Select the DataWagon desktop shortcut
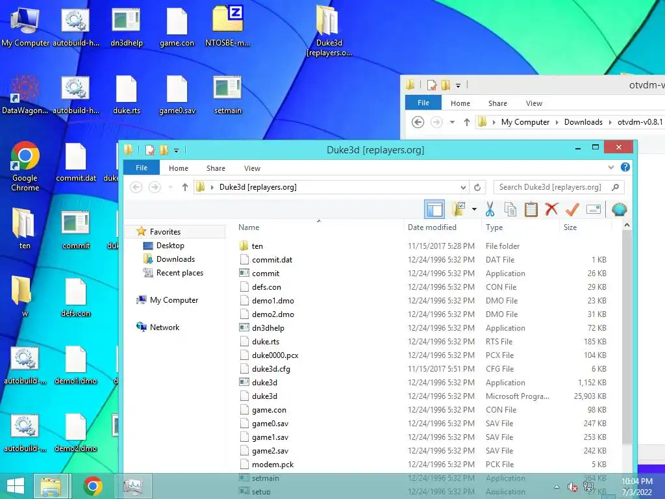 [x=25, y=95]
